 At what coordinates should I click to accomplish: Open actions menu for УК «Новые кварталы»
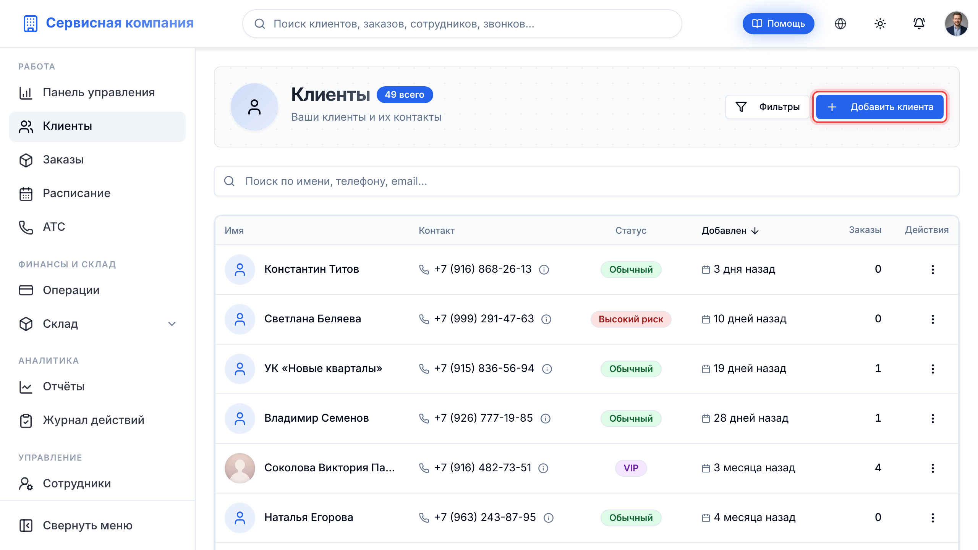pyautogui.click(x=933, y=369)
